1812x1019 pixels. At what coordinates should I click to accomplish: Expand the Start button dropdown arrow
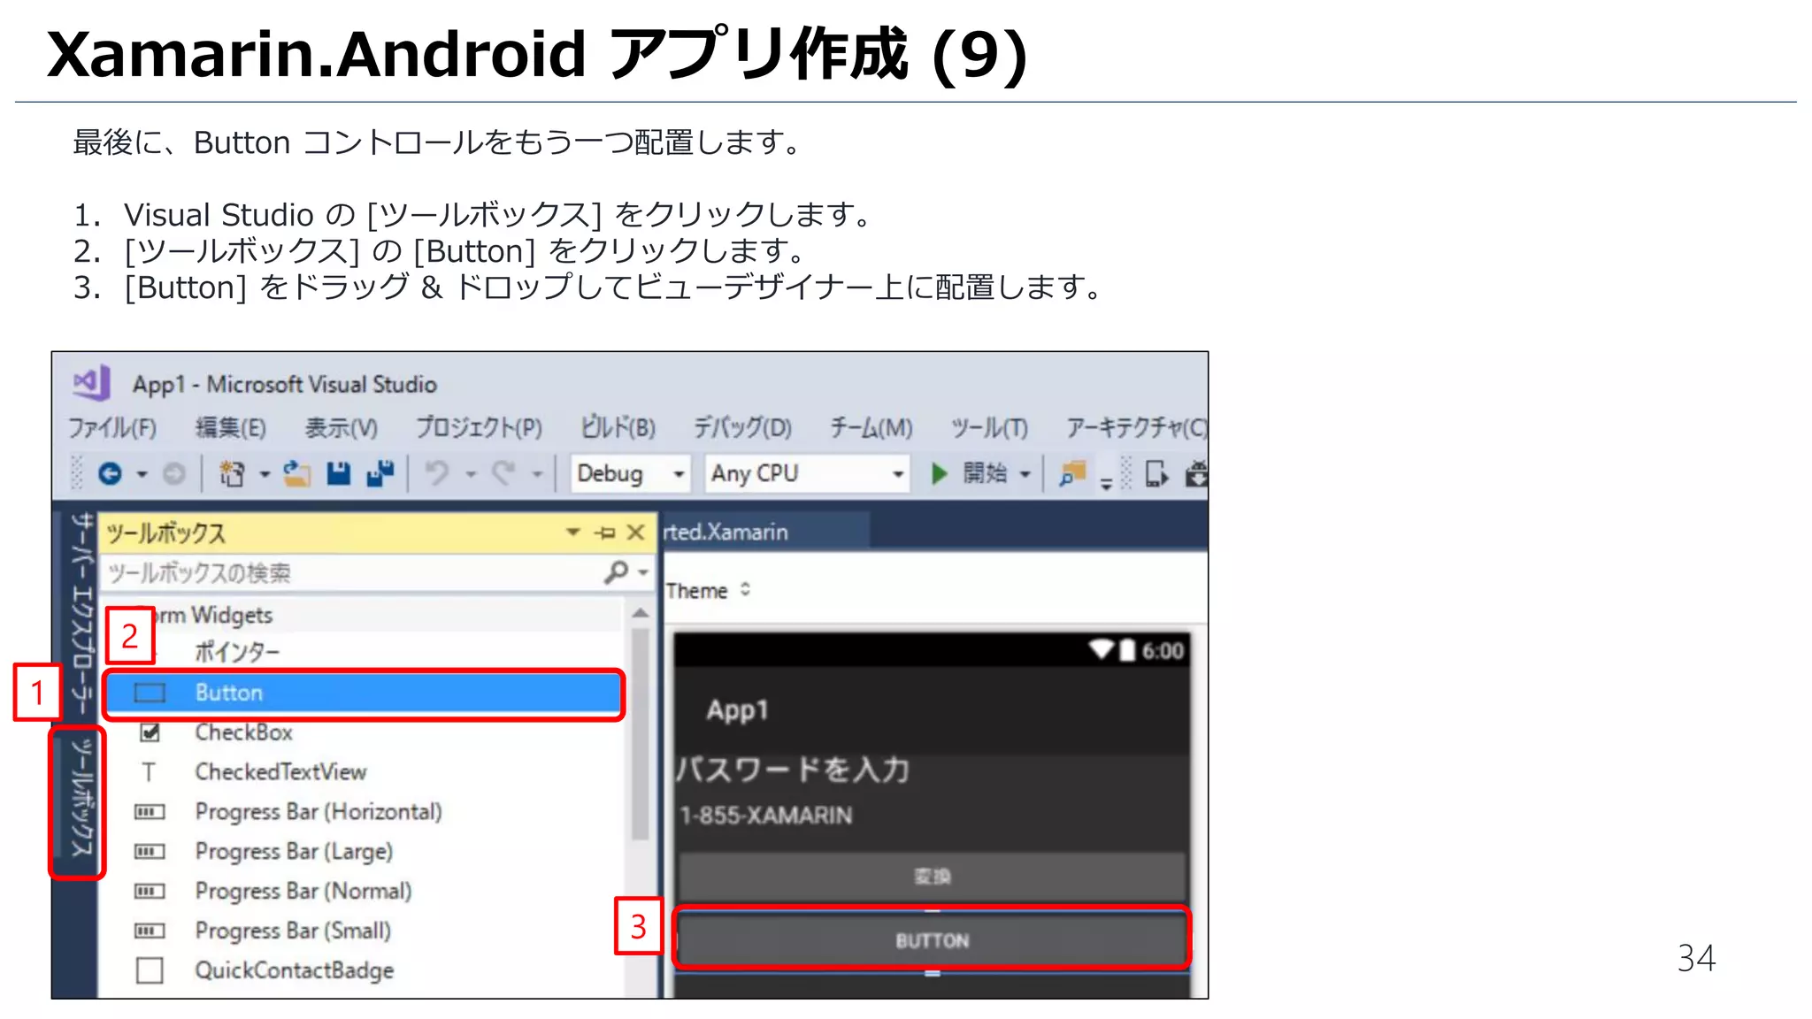[1025, 475]
